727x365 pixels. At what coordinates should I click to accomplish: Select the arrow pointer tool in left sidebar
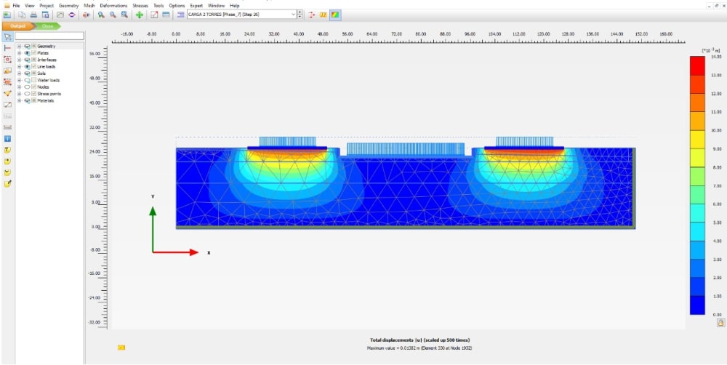7,36
